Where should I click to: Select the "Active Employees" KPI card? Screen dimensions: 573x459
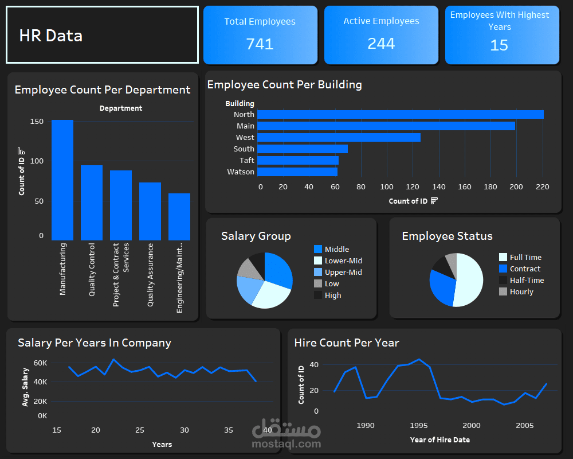point(381,34)
